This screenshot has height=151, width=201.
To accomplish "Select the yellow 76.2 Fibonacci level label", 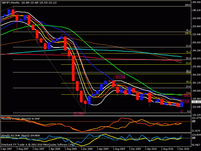I will tap(188, 52).
